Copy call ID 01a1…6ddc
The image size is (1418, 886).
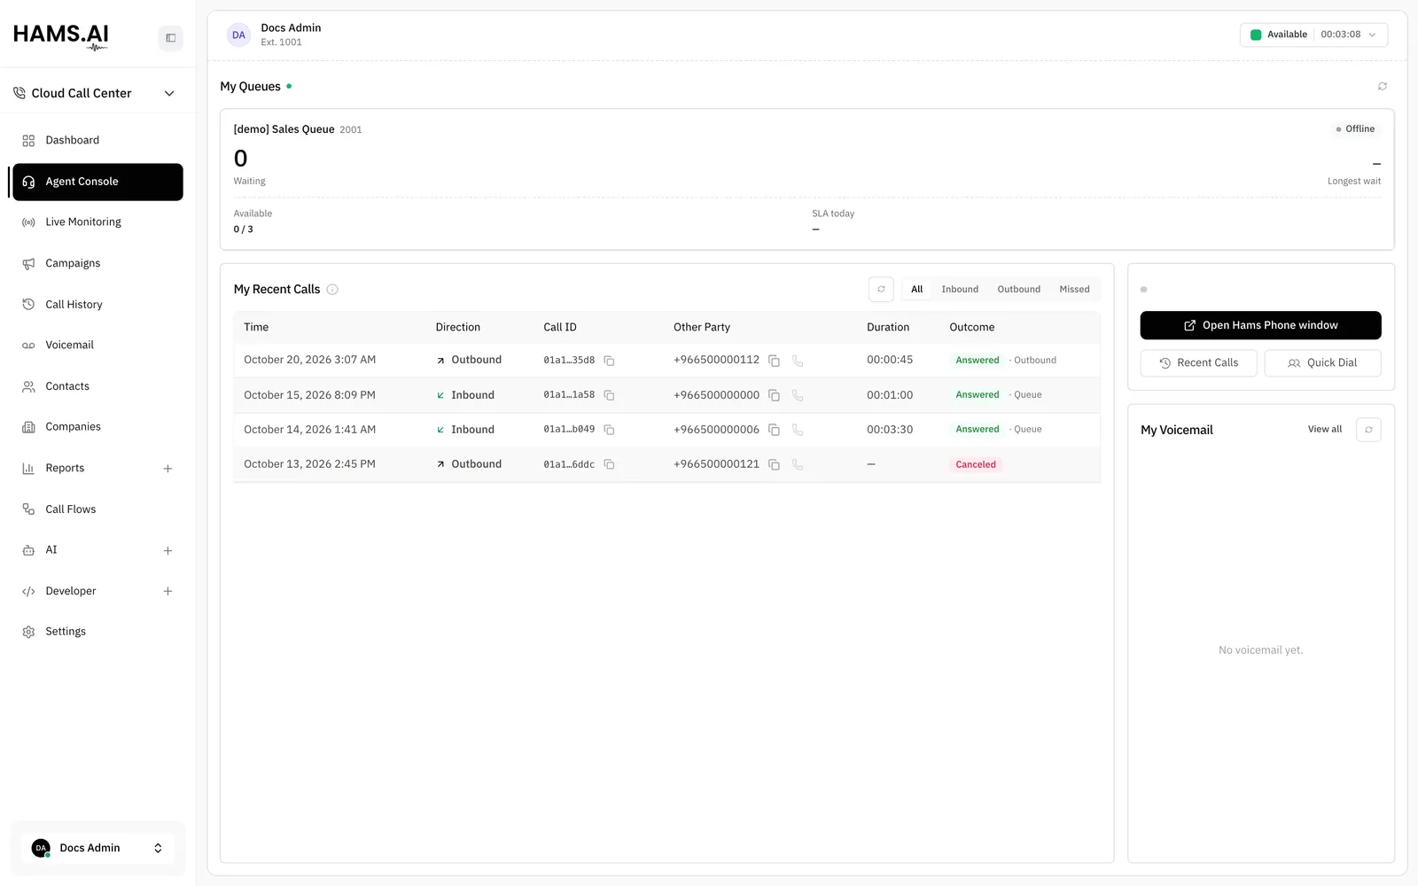tap(609, 464)
